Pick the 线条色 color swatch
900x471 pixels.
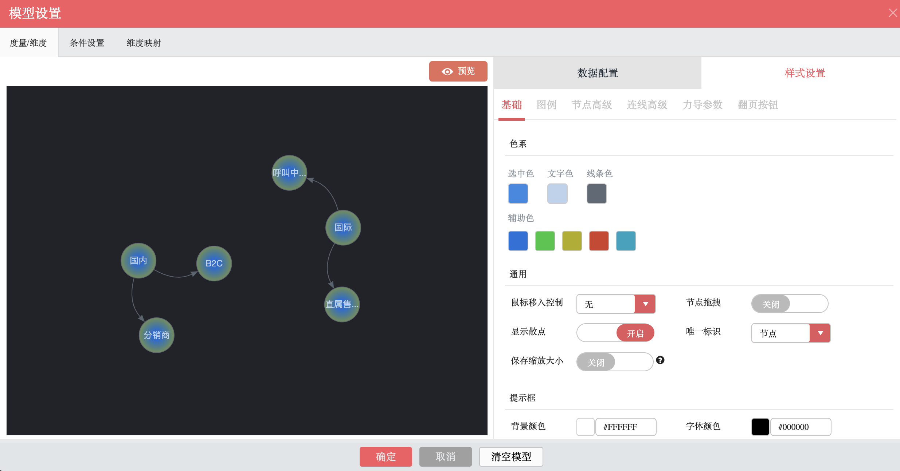click(x=596, y=193)
